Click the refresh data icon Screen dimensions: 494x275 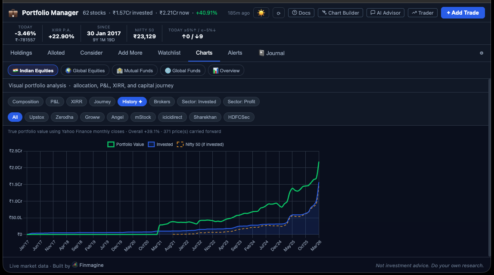pos(279,13)
